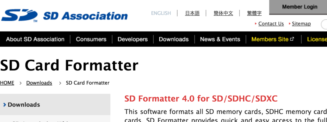
Task: Open Members Site external link
Action: tap(273, 39)
